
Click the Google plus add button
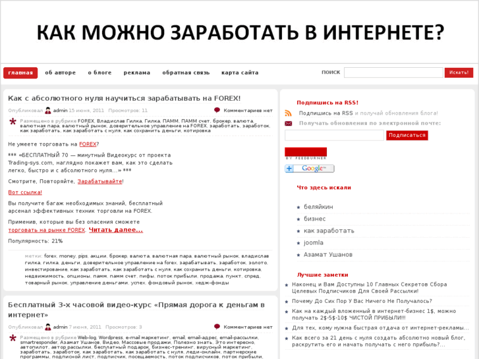point(310,169)
